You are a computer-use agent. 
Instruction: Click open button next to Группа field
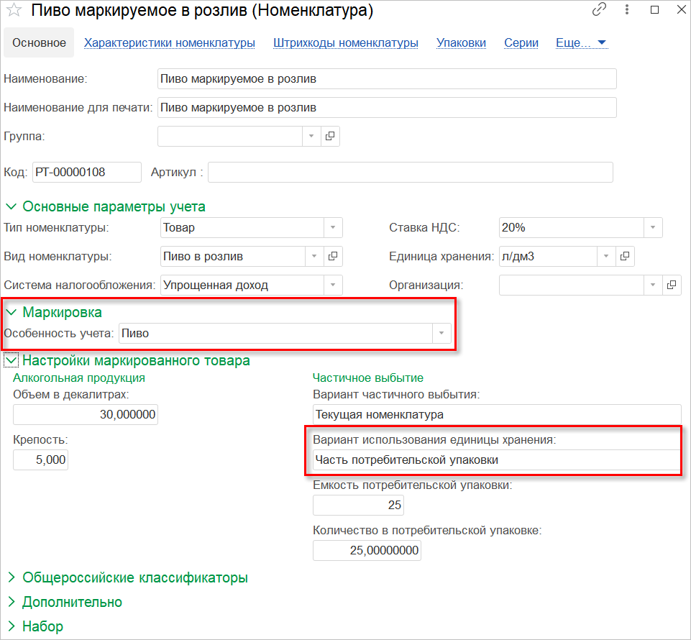coord(331,136)
